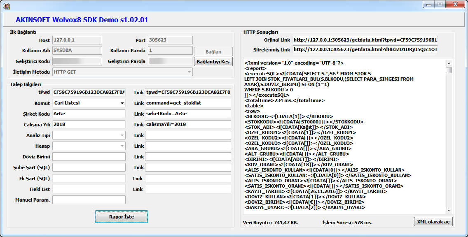The width and height of the screenshot is (468, 237).
Task: Click the Kullanıcı Adı field with SYSDBA
Action: tap(77, 50)
